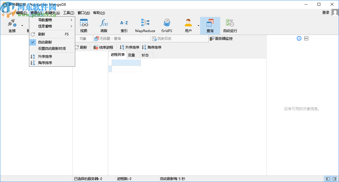Open the Index A-Z toolbar icon
This screenshot has width=339, height=182.
pos(124,25)
